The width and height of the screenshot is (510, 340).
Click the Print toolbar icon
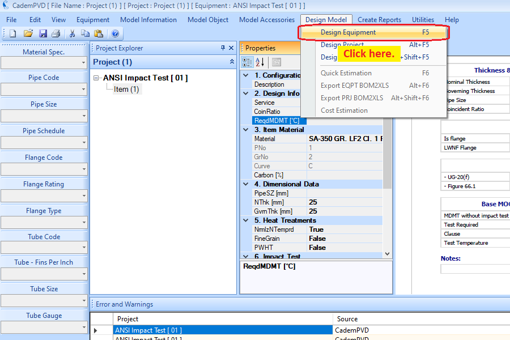(56, 34)
